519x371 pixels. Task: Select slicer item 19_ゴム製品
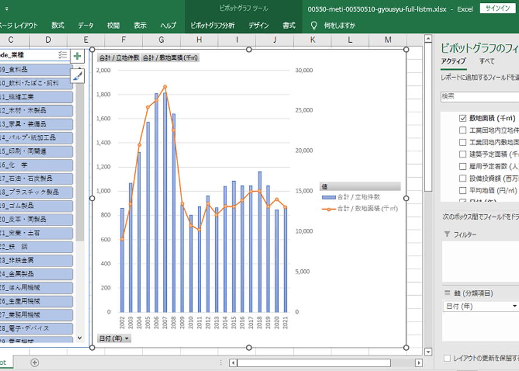point(36,206)
